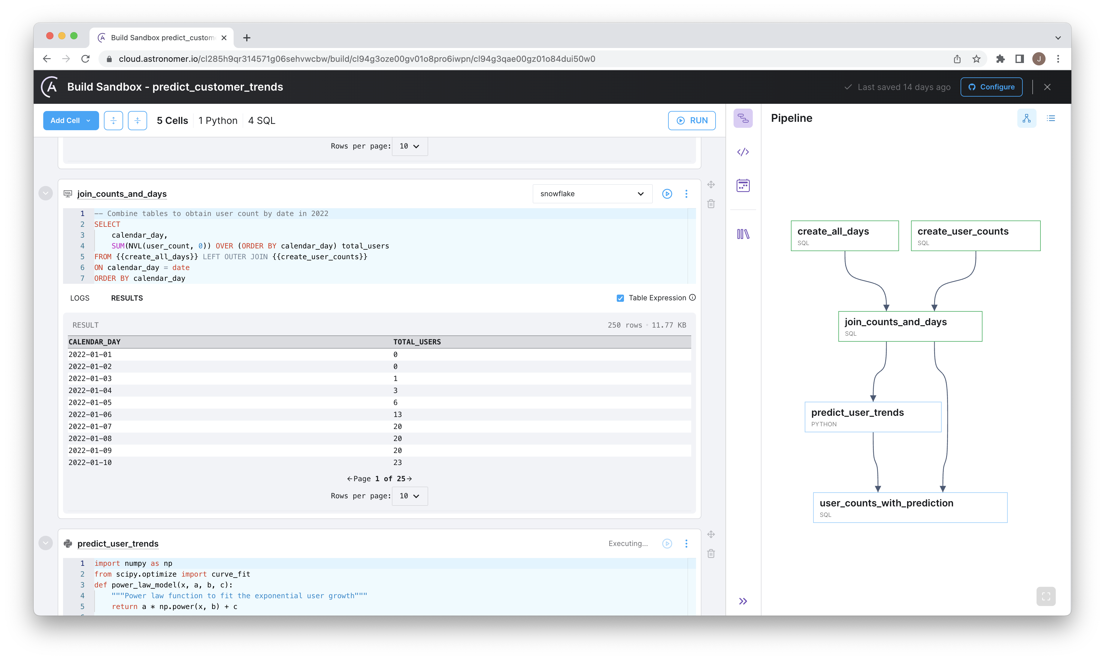
Task: Open the Schedule calendar sidebar icon
Action: [743, 185]
